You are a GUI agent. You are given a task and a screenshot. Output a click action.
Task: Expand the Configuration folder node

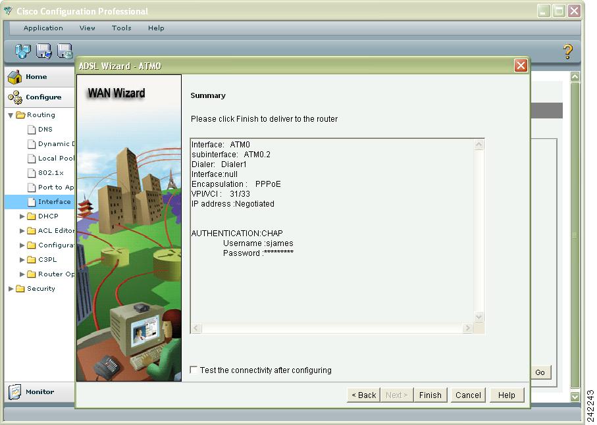tap(22, 245)
